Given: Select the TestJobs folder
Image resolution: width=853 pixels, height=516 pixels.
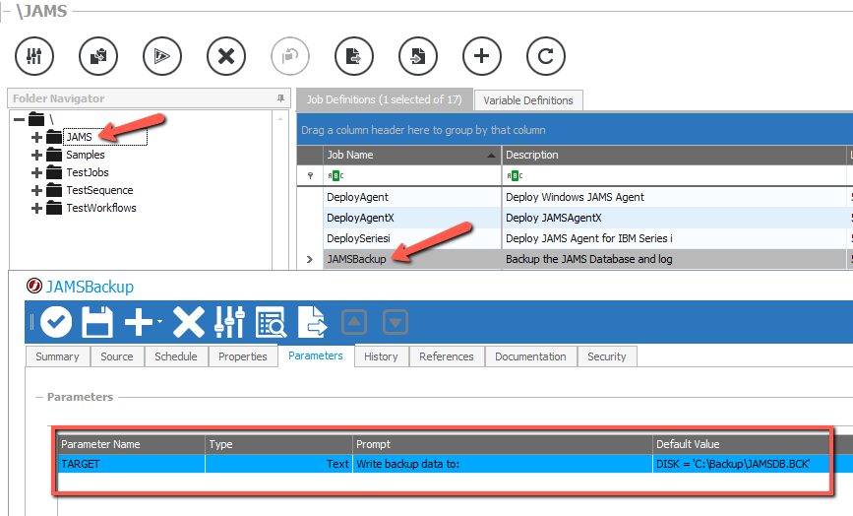Looking at the screenshot, I should (x=88, y=172).
